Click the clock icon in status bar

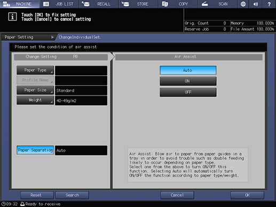[x=3, y=204]
